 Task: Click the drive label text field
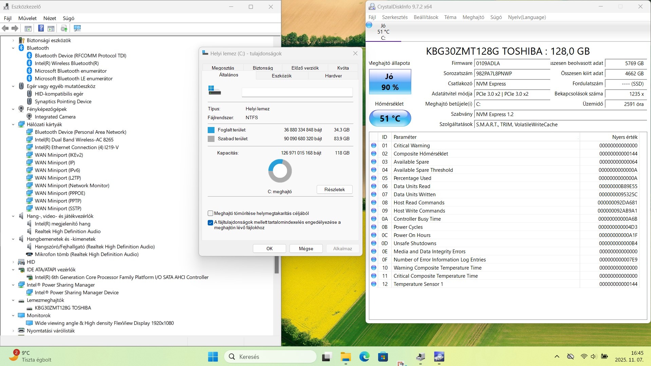pos(297,92)
